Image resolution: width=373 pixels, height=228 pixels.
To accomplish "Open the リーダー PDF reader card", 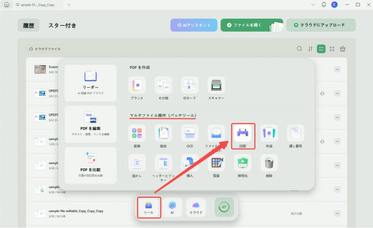I will (91, 83).
